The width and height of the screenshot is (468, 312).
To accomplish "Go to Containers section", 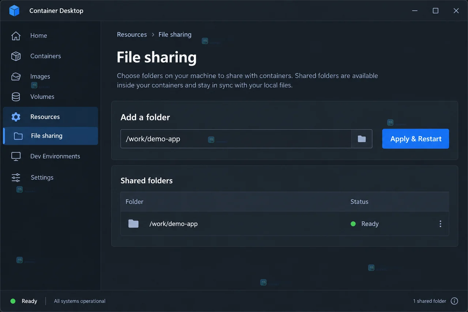I will [50, 56].
